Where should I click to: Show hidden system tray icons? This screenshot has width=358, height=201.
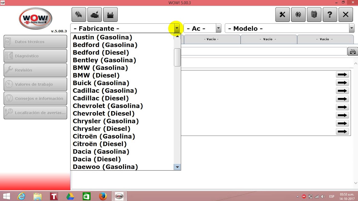297,196
